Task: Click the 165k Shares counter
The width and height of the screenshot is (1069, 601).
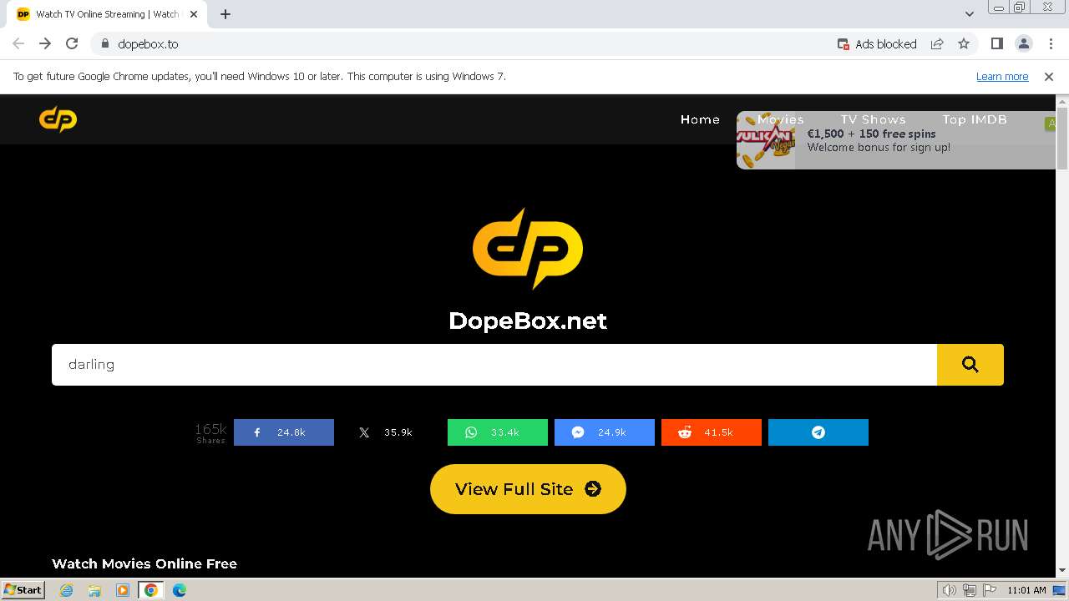Action: click(210, 432)
